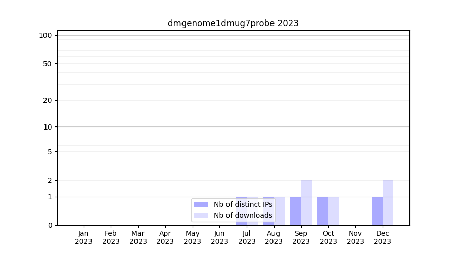
Task: Click the 'Nb of distinct IPs' legend swatch
Action: [201, 204]
